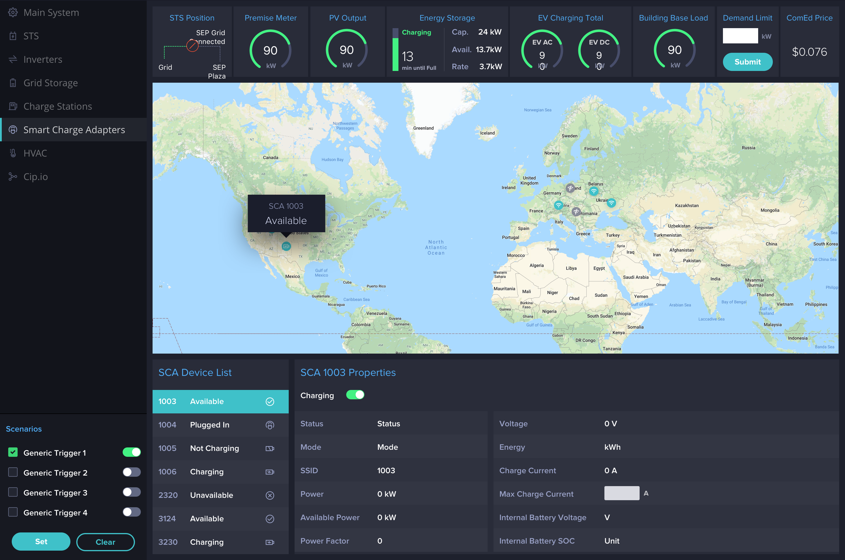Check the Generic Trigger 2 checkbox
Image resolution: width=845 pixels, height=560 pixels.
click(13, 473)
